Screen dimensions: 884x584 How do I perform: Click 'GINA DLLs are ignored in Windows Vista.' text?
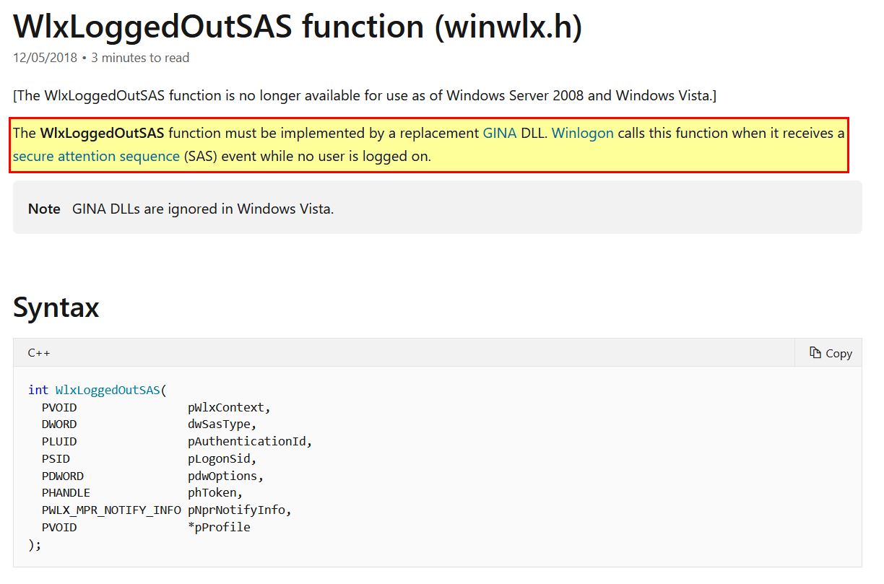[x=203, y=209]
